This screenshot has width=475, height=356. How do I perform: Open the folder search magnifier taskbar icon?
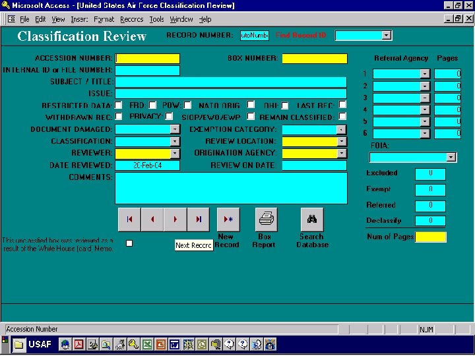tap(106, 345)
